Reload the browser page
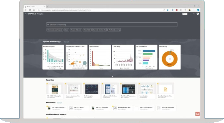The width and height of the screenshot is (224, 123). click(30, 10)
